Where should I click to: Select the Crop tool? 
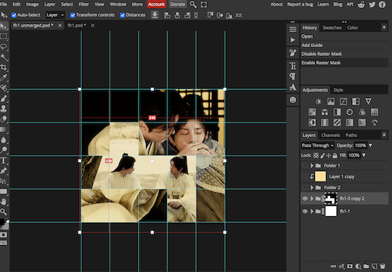[4, 67]
